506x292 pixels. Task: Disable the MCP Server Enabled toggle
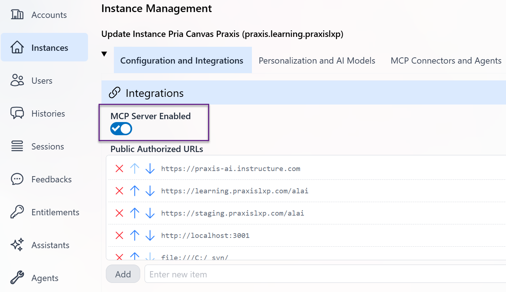(x=121, y=129)
